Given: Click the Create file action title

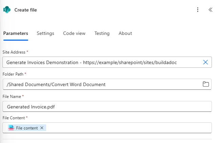Looking at the screenshot, I should click(25, 10).
